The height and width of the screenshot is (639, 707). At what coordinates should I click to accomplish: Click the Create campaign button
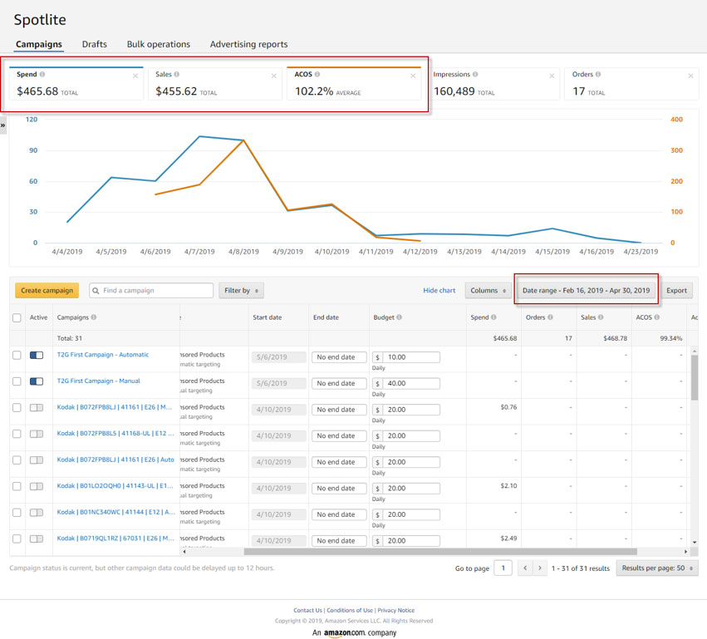[47, 291]
